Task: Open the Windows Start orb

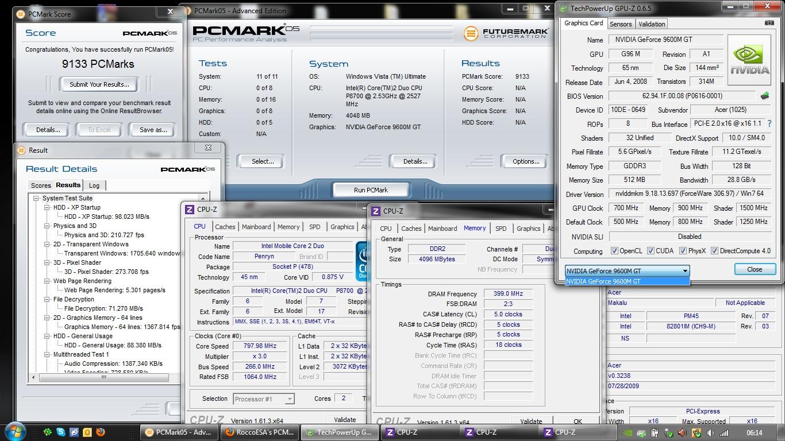Action: click(x=16, y=432)
